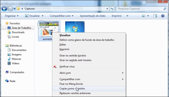169x97 pixels.
Task: Click the refresh button beside address bar
Action: point(112,9)
